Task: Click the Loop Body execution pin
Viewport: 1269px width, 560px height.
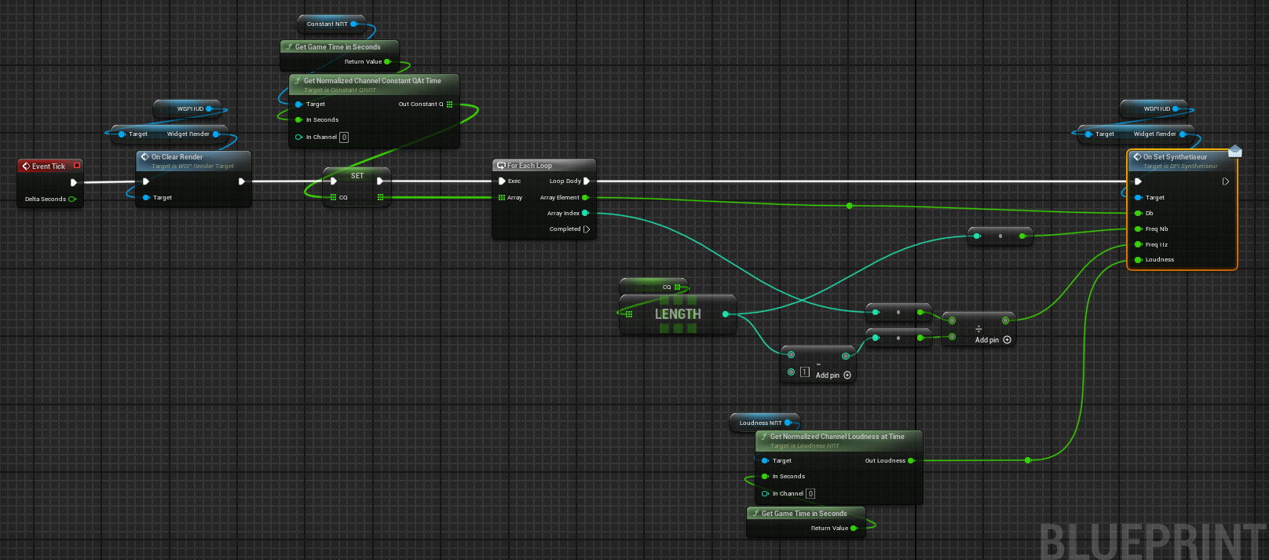Action: click(x=587, y=181)
